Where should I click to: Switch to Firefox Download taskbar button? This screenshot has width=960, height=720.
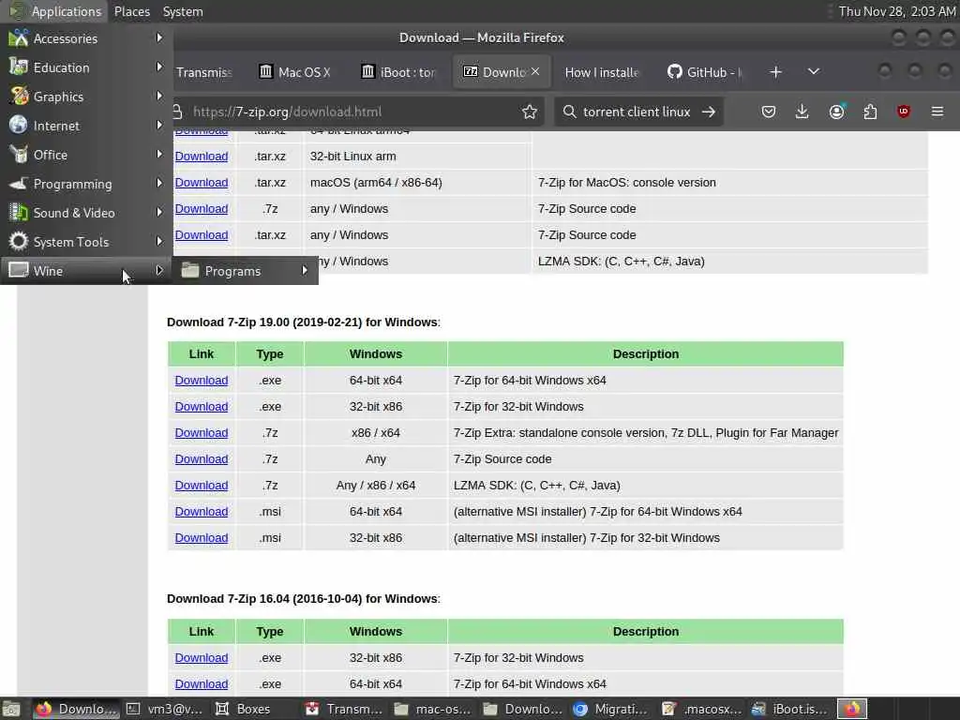pyautogui.click(x=75, y=709)
